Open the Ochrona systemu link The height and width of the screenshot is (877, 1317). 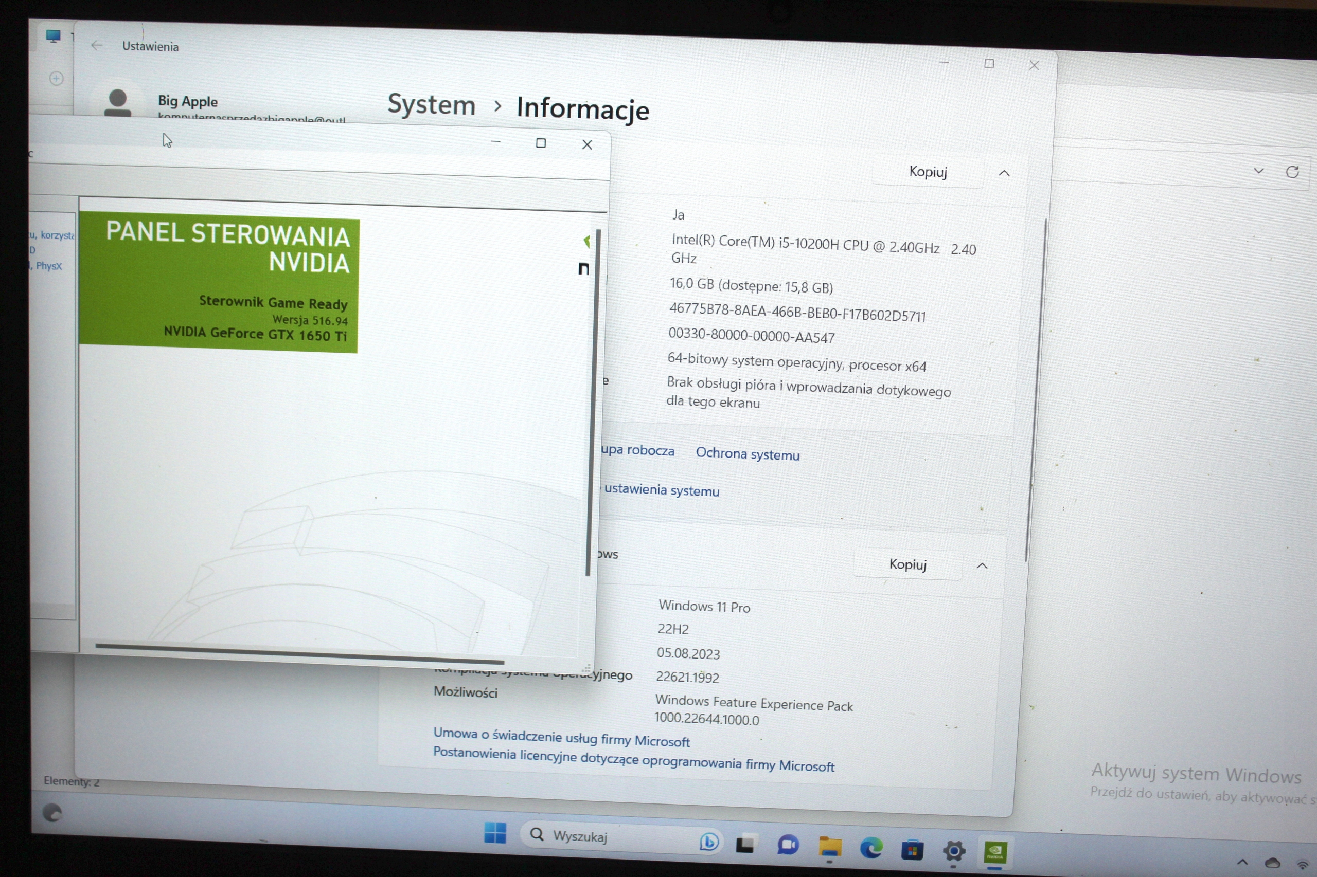pyautogui.click(x=747, y=453)
